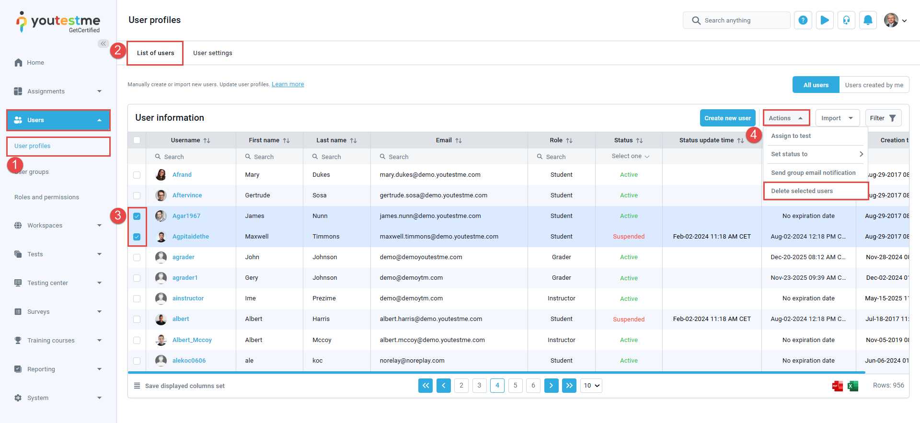Check the box for user albert
The height and width of the screenshot is (423, 920).
137,319
